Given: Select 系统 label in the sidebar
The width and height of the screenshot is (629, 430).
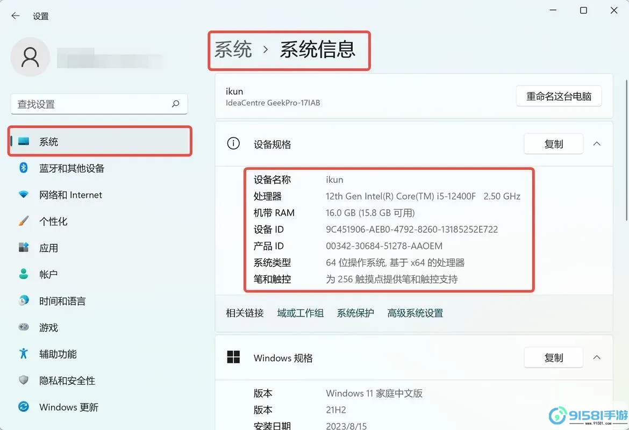Looking at the screenshot, I should coord(48,141).
